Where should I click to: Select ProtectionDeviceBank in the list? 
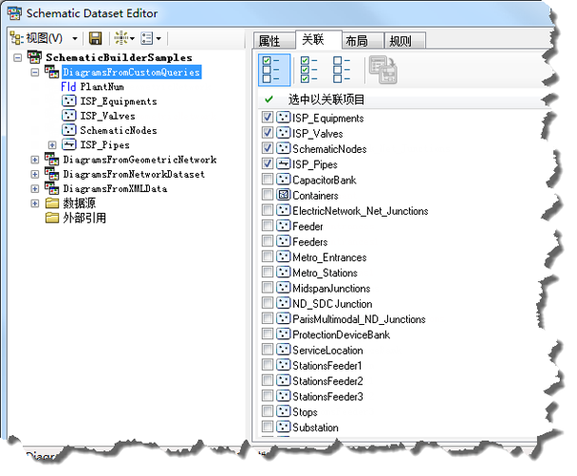(341, 334)
